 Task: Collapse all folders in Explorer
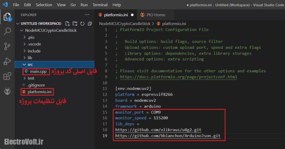pos(90,24)
